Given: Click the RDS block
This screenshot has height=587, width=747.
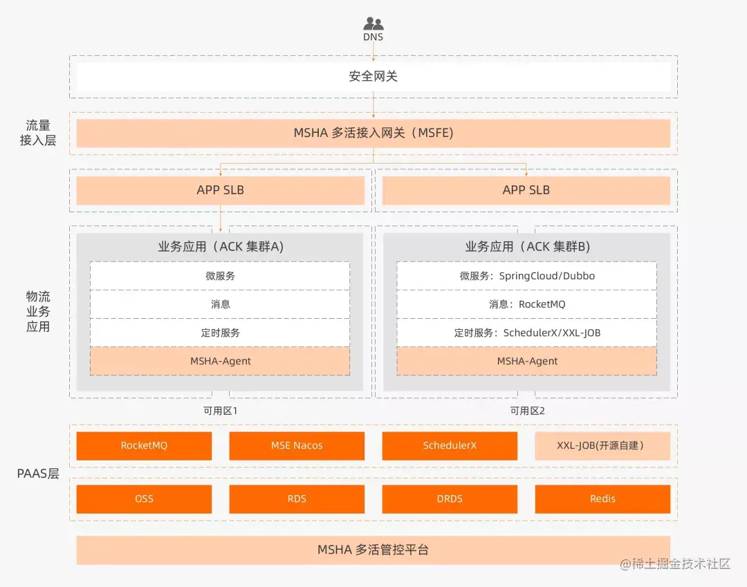Looking at the screenshot, I should point(297,499).
